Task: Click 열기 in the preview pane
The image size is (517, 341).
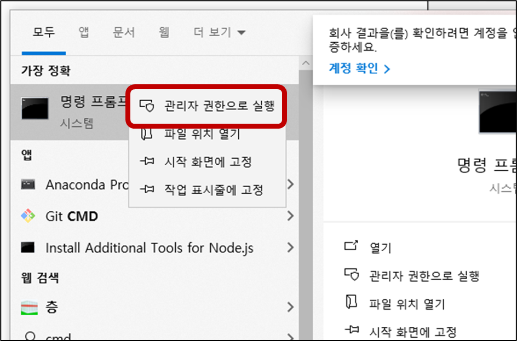Action: [381, 248]
